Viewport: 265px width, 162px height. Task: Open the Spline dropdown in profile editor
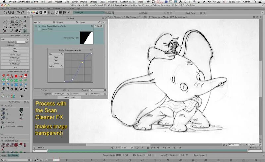point(56,66)
